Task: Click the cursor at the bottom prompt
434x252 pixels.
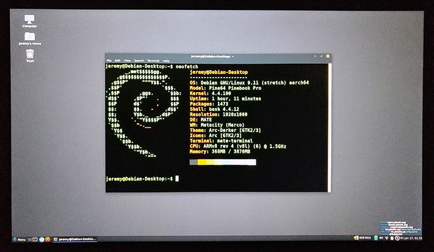Action: coord(177,178)
